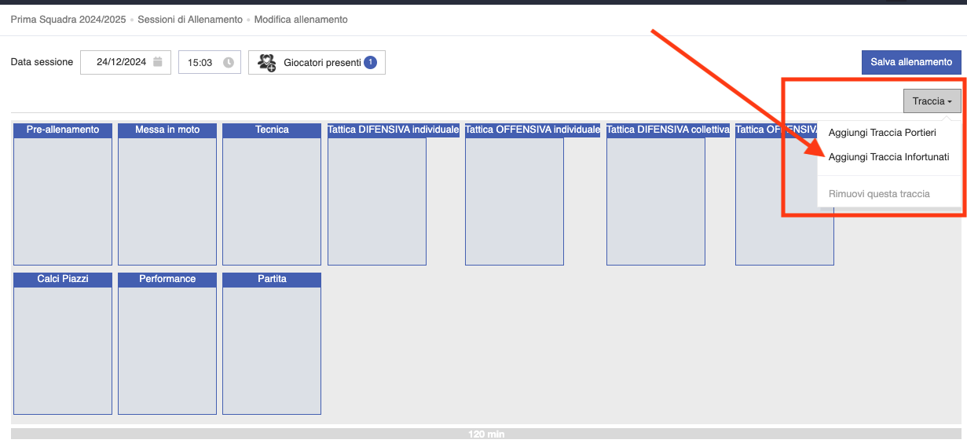Image resolution: width=967 pixels, height=447 pixels.
Task: Open Giocatori presenti button
Action: [x=317, y=63]
